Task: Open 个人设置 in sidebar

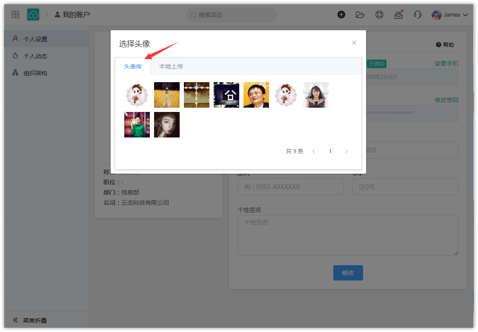Action: [46, 39]
